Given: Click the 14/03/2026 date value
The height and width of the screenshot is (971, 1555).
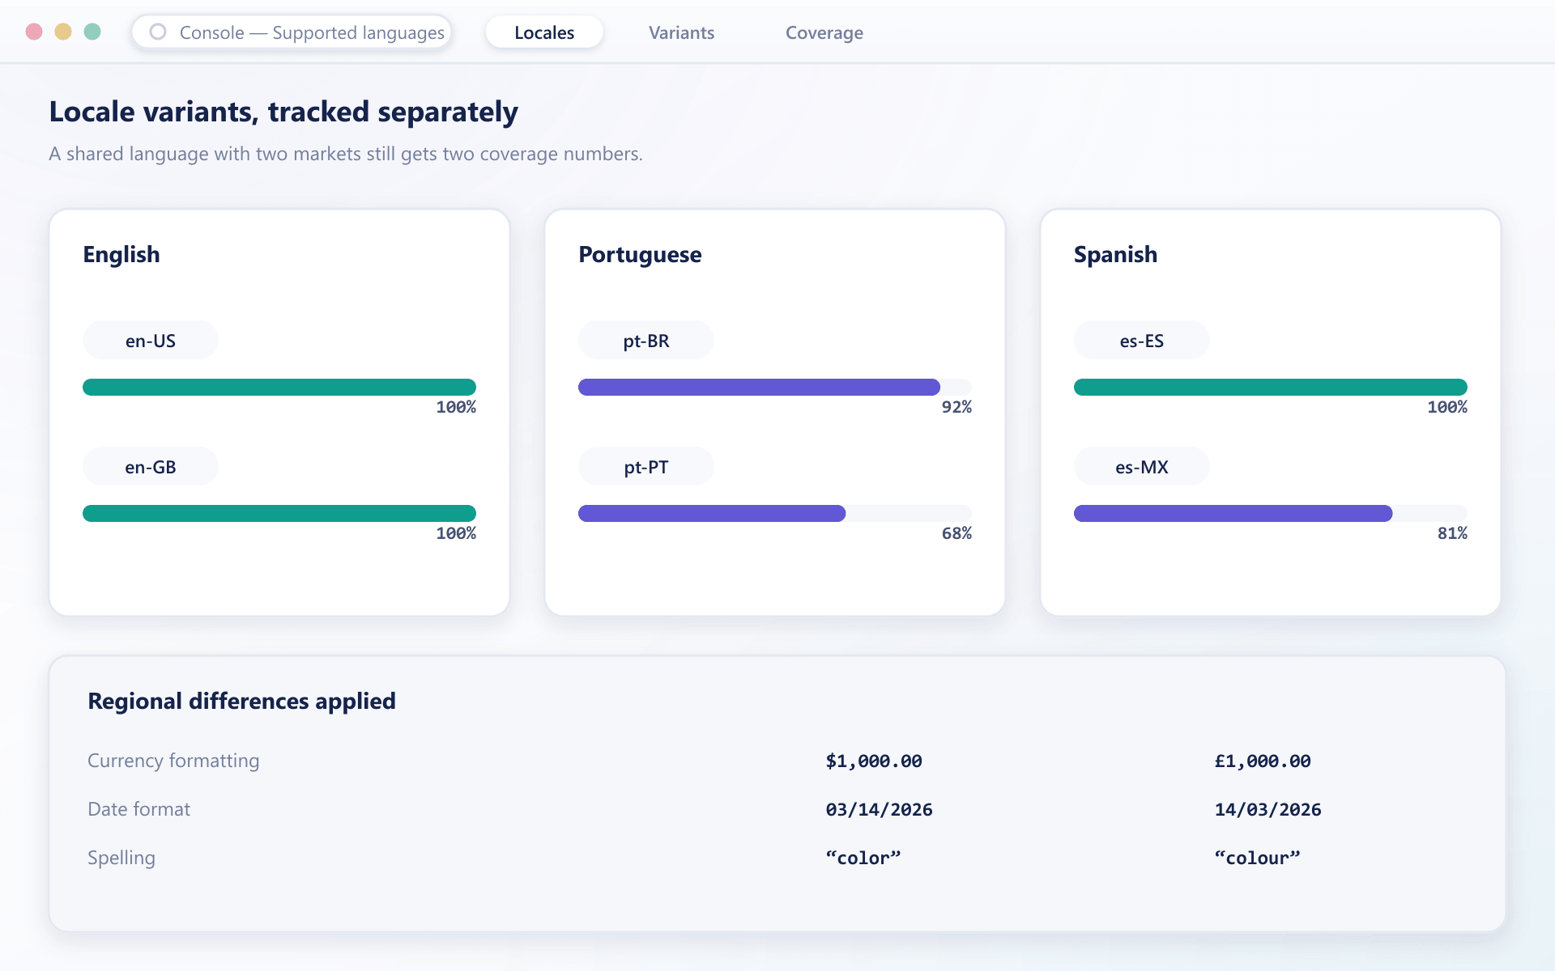Looking at the screenshot, I should [x=1267, y=810].
